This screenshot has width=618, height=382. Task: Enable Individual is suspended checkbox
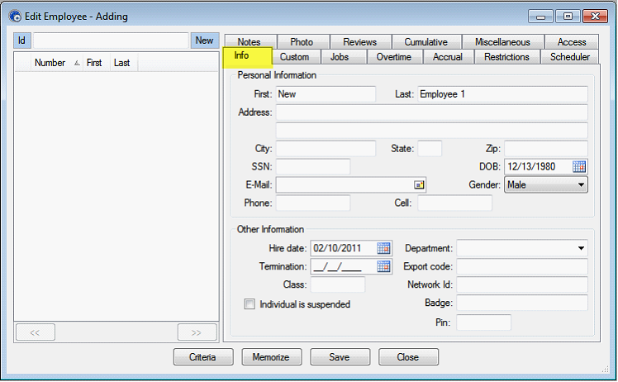click(250, 304)
